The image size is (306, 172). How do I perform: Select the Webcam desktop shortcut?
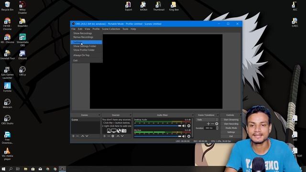pos(7,103)
